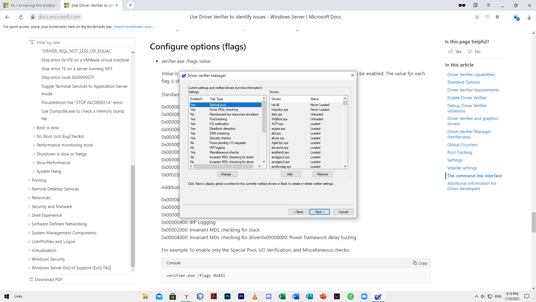This screenshot has width=536, height=302.
Task: Click the Filter by title field
Action: tap(81, 43)
